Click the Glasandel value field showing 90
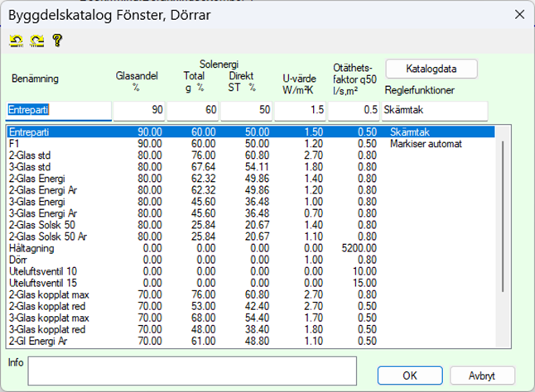 (139, 110)
